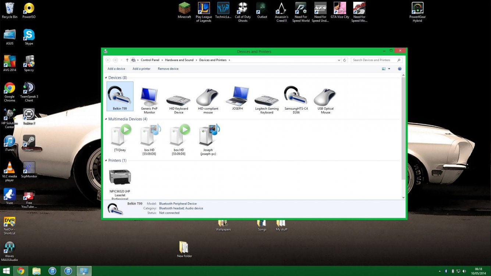The height and width of the screenshot is (276, 491).
Task: Change the view with the view button
Action: coord(384,69)
